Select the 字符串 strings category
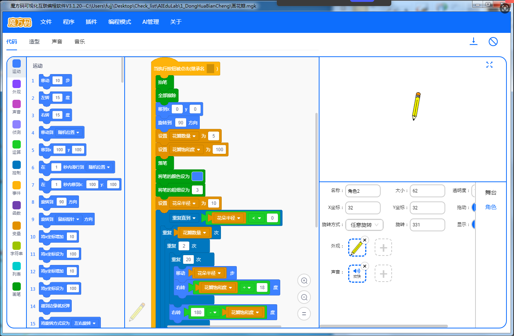The height and width of the screenshot is (336, 514). point(17,249)
